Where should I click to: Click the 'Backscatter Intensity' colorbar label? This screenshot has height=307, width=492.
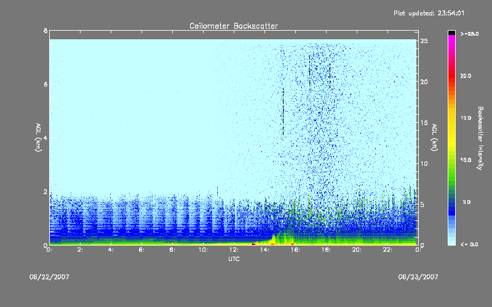480,138
